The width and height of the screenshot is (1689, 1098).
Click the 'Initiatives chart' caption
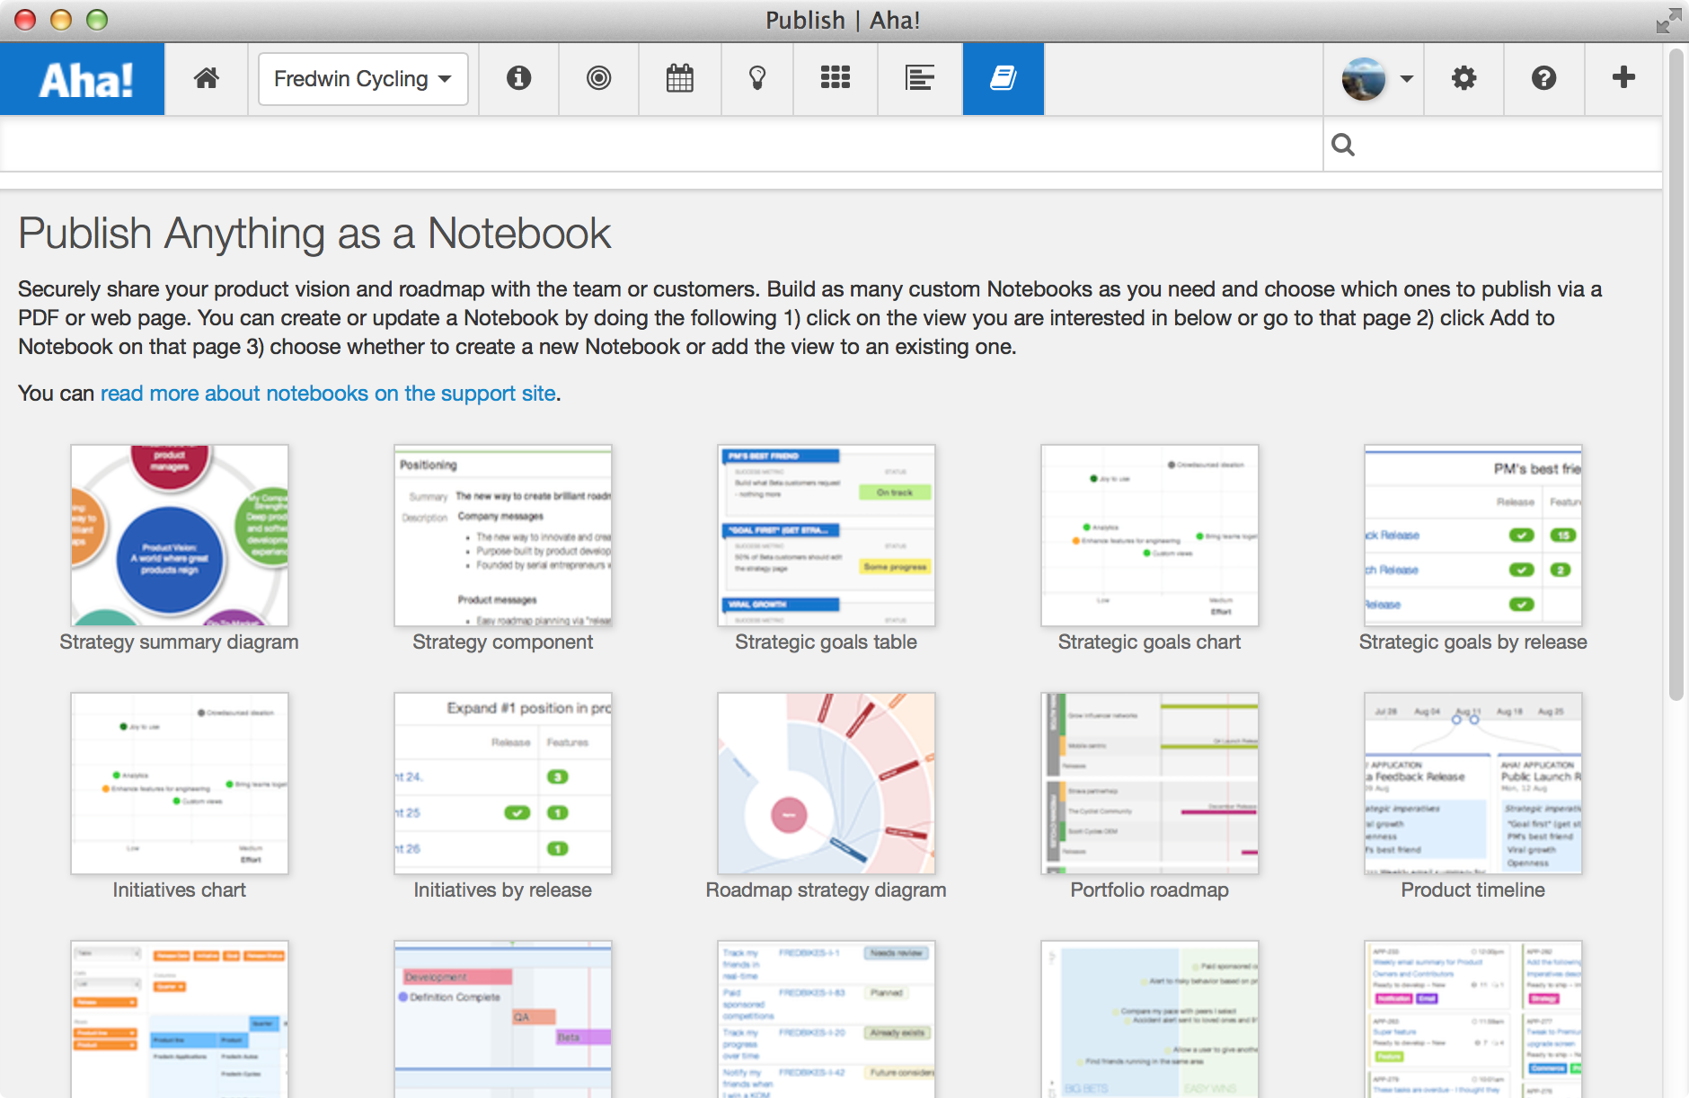(x=180, y=890)
